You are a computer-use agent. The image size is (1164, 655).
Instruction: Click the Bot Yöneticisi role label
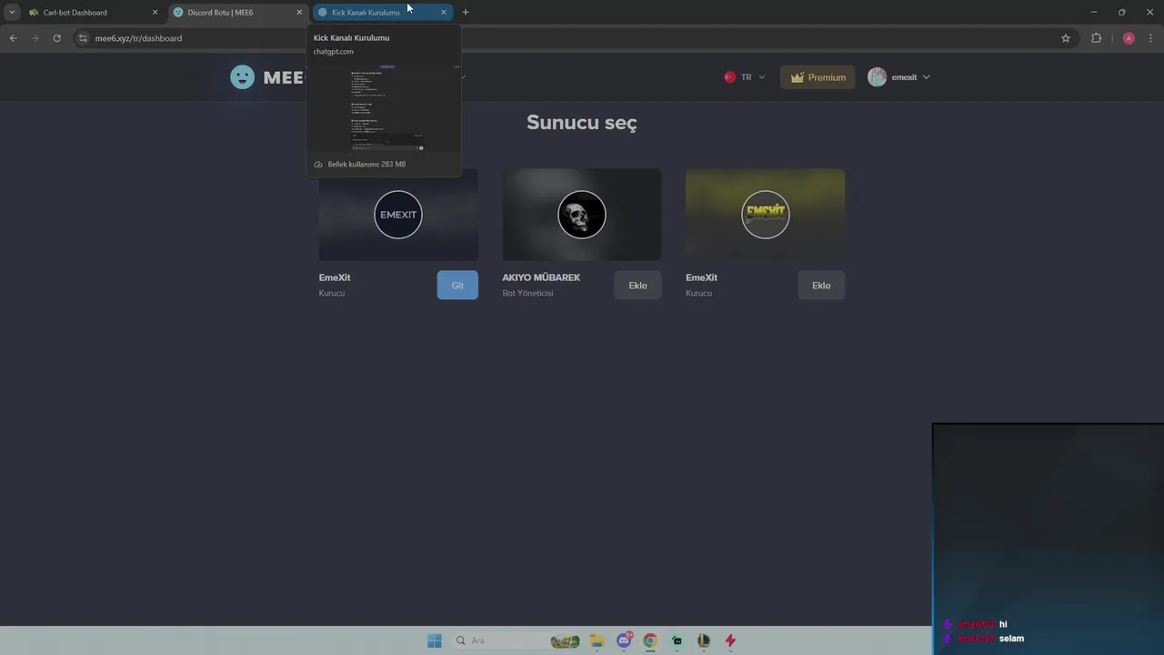pyautogui.click(x=527, y=293)
